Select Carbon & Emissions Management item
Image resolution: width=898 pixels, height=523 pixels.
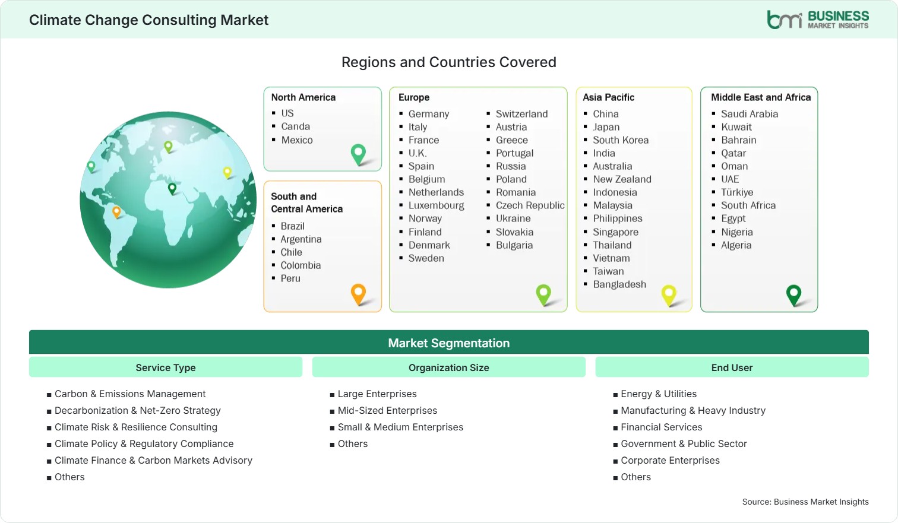[x=130, y=394]
